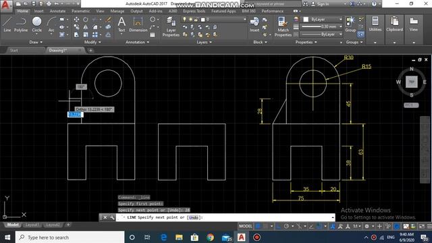
Task: Insert a Table from Annotation panel
Action: (153, 35)
